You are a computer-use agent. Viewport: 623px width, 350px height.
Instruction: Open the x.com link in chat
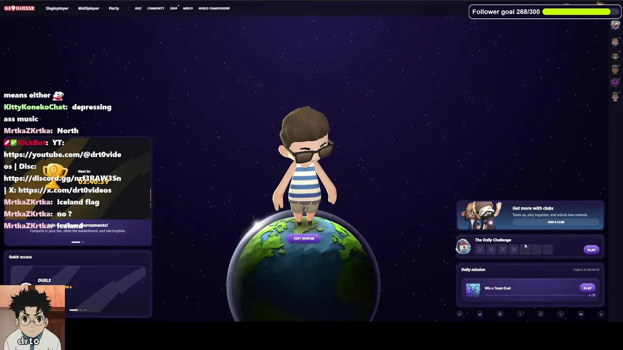pos(65,190)
